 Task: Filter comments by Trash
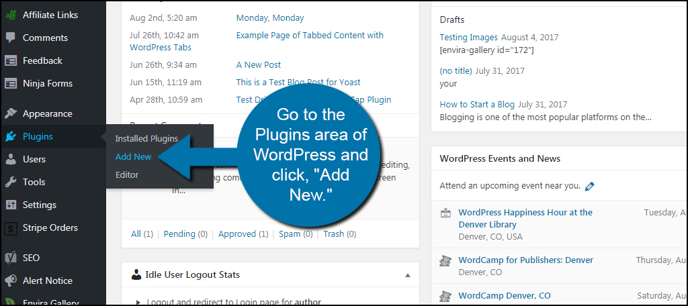coord(333,234)
